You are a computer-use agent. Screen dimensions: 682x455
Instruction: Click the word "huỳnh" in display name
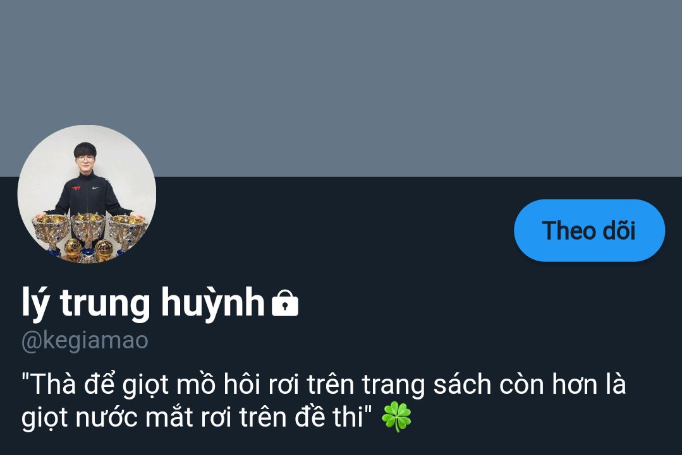click(x=212, y=303)
